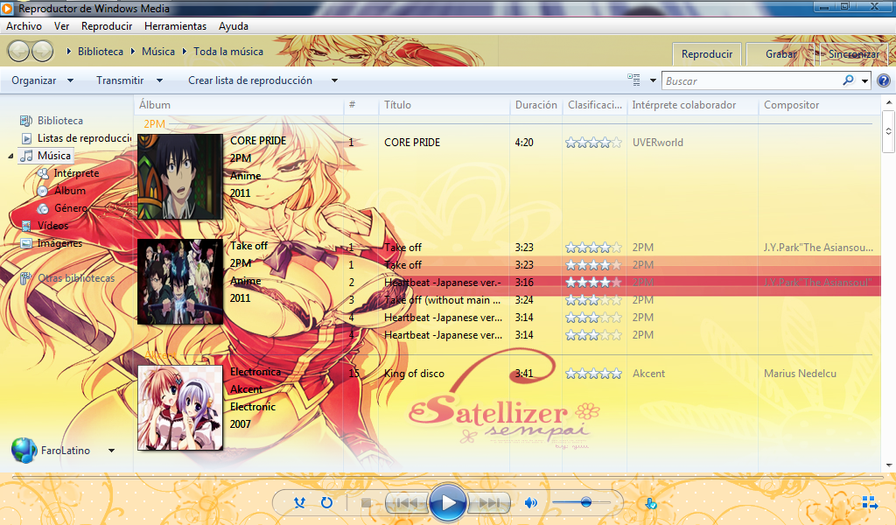Switch to the Grabar tab
The width and height of the screenshot is (896, 525).
(x=780, y=54)
